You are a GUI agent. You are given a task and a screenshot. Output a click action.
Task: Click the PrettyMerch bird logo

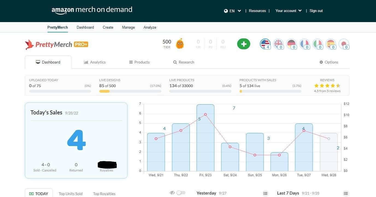pyautogui.click(x=29, y=44)
